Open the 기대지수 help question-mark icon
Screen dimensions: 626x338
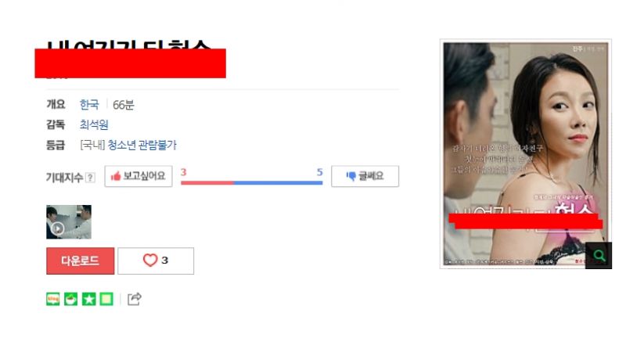pos(91,177)
